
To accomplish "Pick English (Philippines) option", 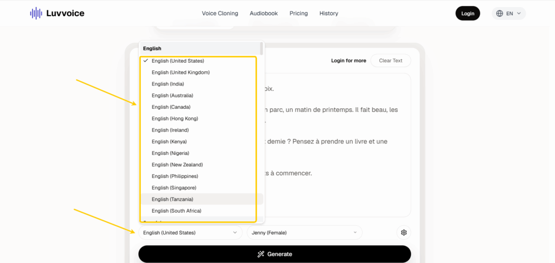I will [x=202, y=176].
